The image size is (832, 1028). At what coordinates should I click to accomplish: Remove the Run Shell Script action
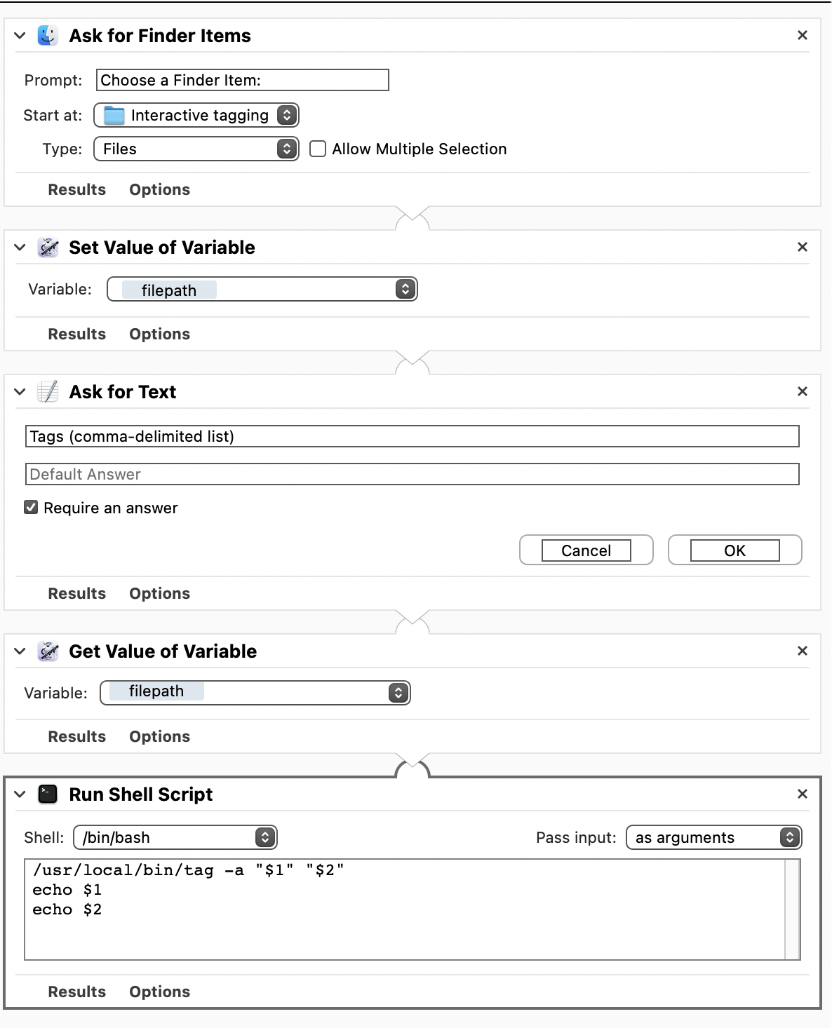coord(803,794)
